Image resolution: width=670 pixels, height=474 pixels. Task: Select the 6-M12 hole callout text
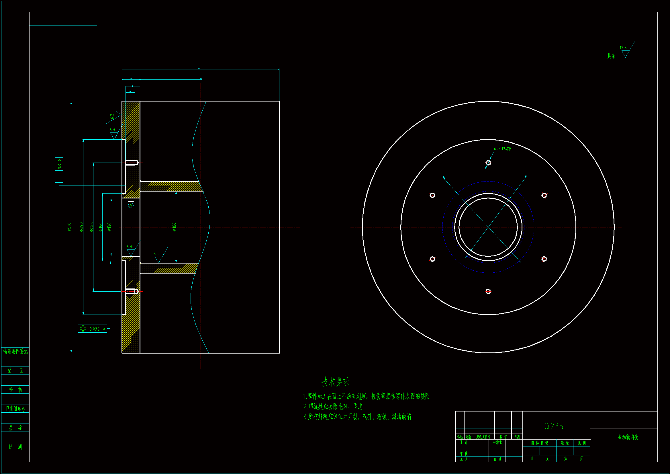503,149
